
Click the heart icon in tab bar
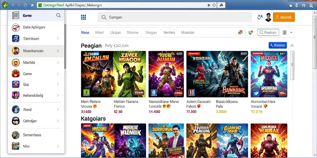point(251,32)
